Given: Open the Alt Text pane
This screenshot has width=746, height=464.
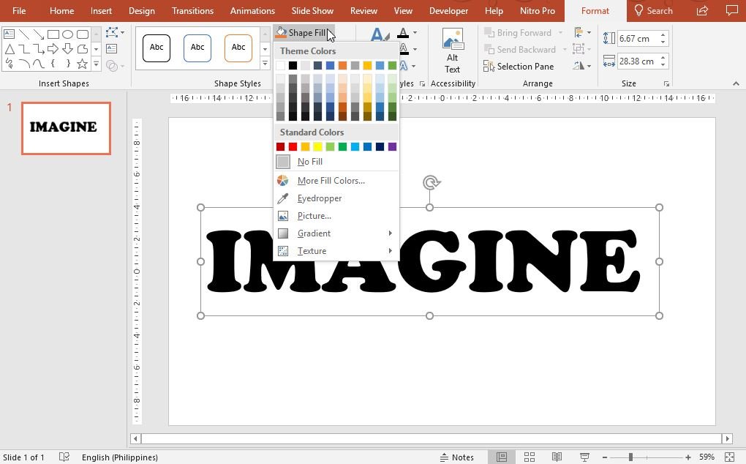Looking at the screenshot, I should [x=452, y=51].
